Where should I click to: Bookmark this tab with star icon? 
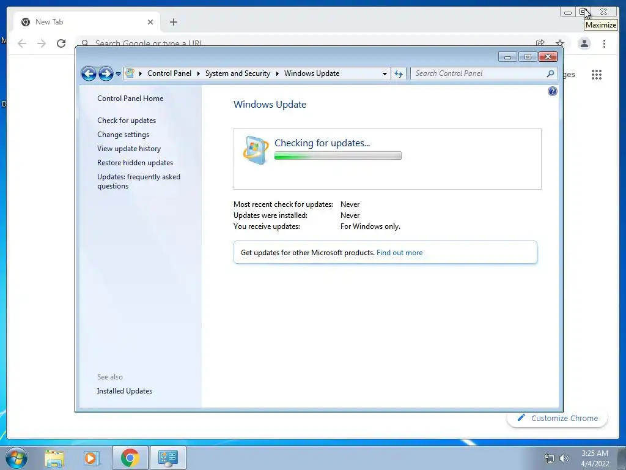click(x=560, y=43)
